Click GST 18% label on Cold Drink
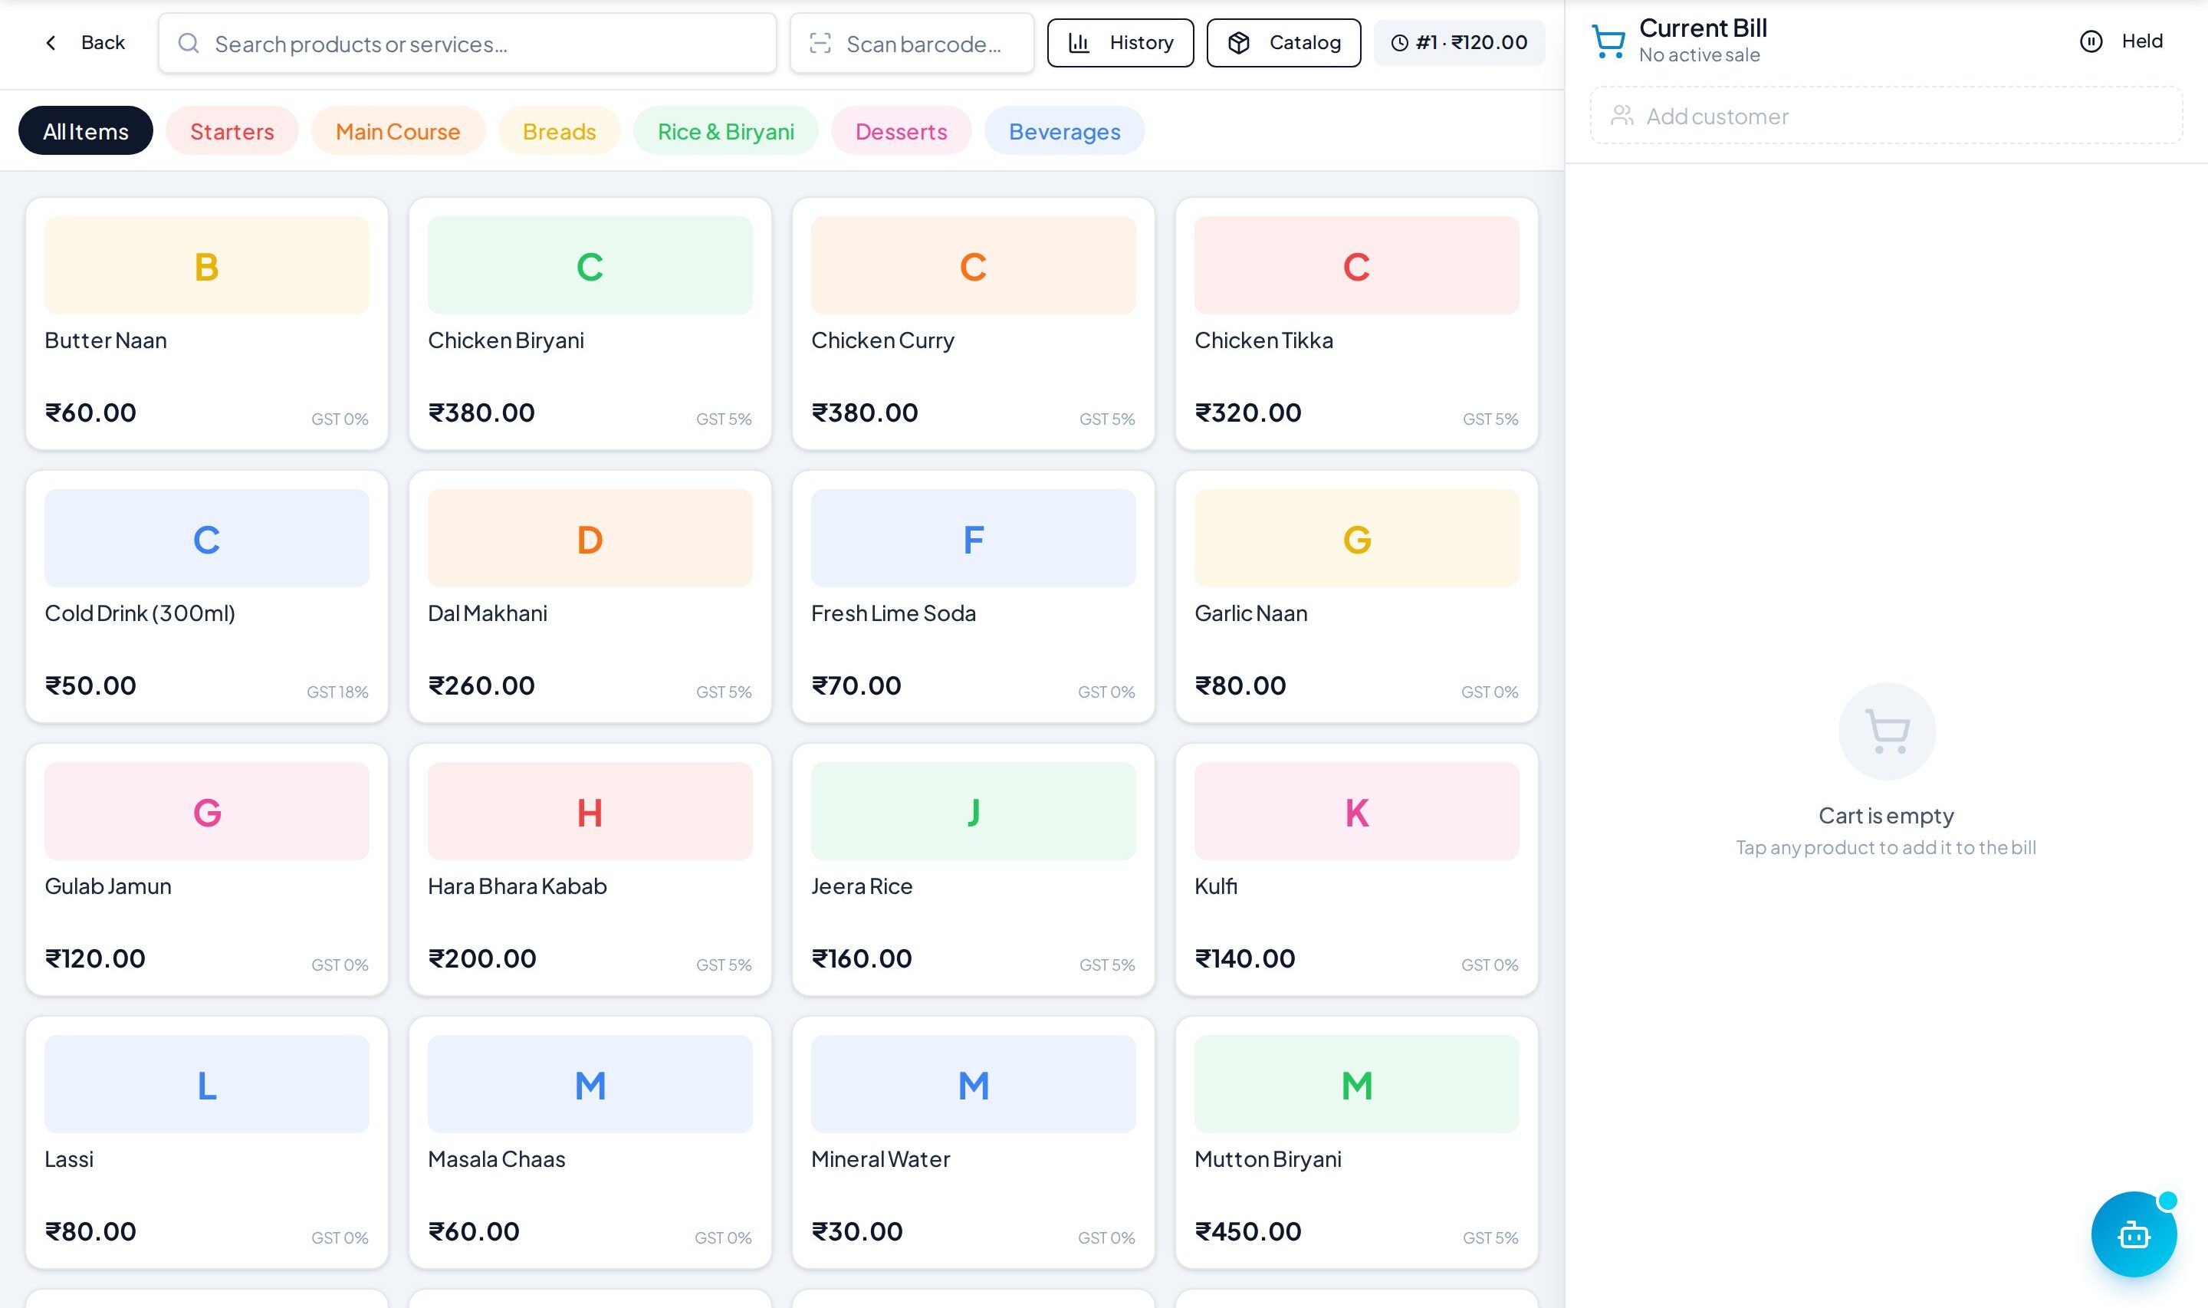2208x1308 pixels. click(x=337, y=692)
